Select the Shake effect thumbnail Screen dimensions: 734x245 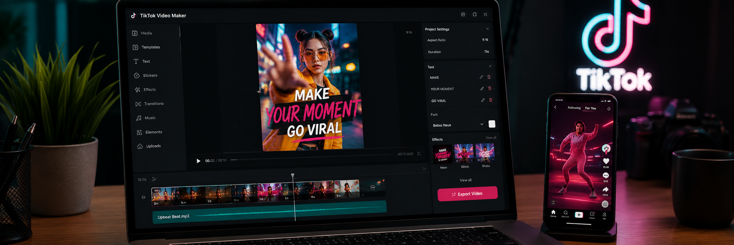[x=485, y=152]
